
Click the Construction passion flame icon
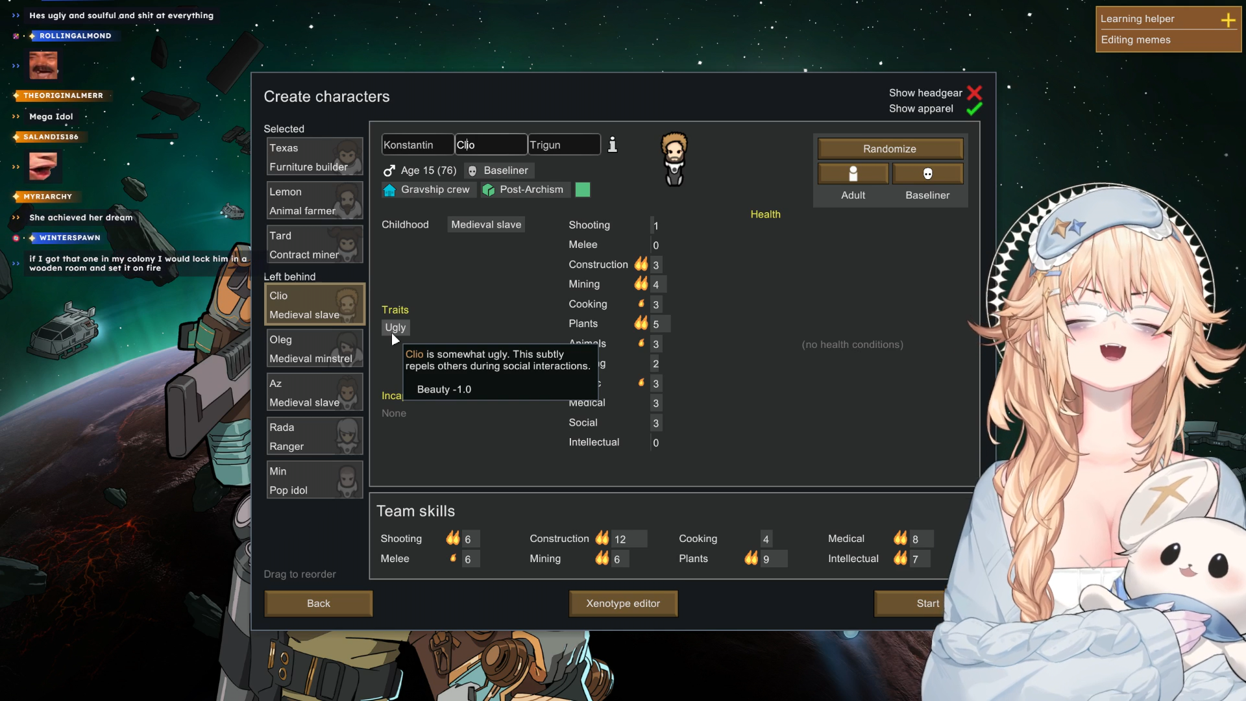(x=641, y=264)
